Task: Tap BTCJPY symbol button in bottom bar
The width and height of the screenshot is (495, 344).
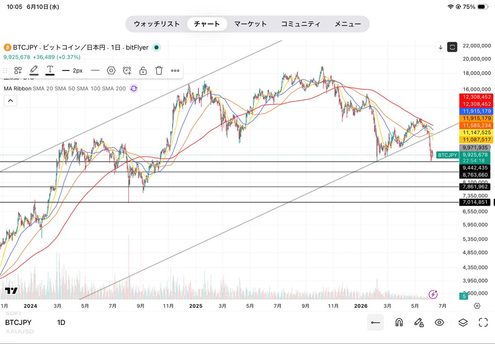Action: coord(18,323)
